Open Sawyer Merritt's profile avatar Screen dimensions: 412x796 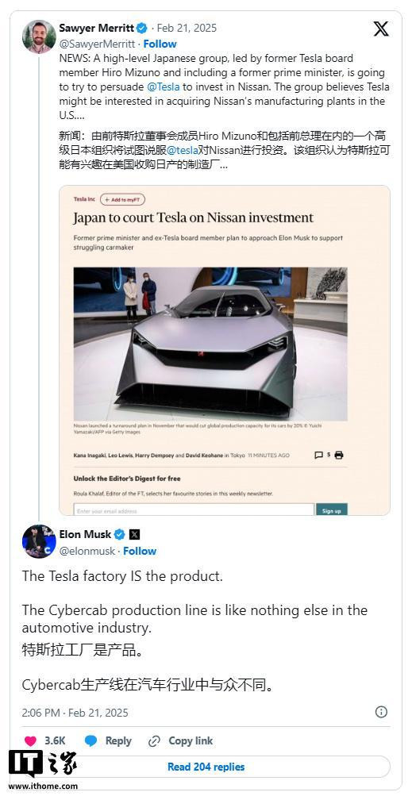39,37
